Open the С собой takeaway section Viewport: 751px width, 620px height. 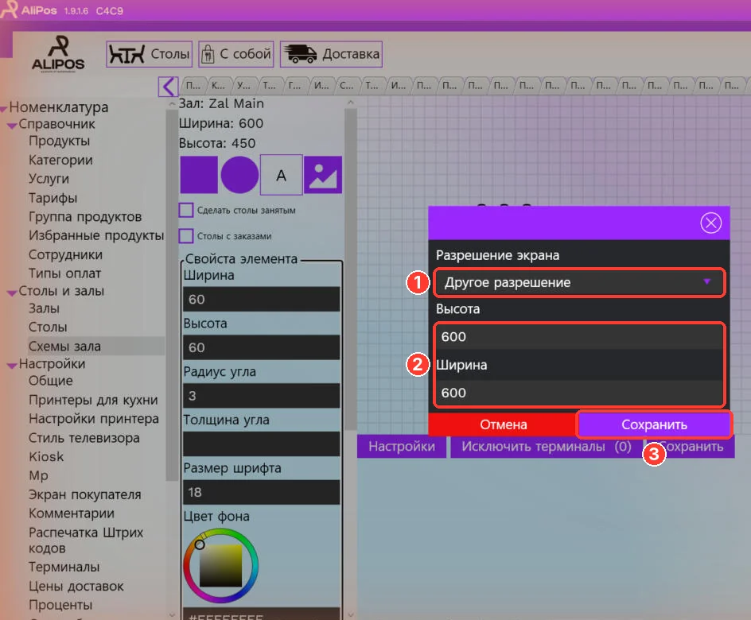(236, 54)
